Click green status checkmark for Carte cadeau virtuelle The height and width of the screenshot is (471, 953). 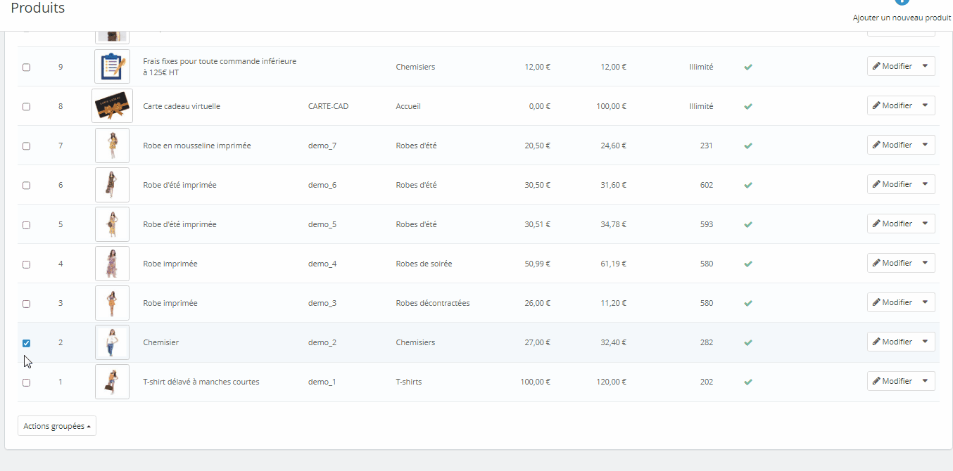[x=748, y=106]
